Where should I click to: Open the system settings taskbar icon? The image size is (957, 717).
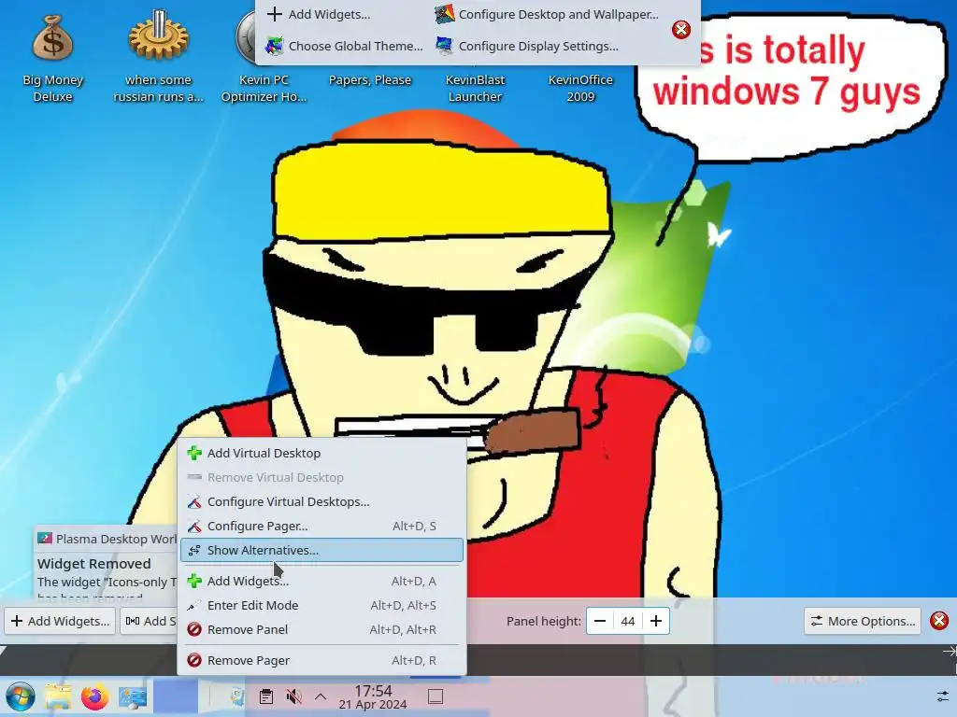[x=133, y=696]
